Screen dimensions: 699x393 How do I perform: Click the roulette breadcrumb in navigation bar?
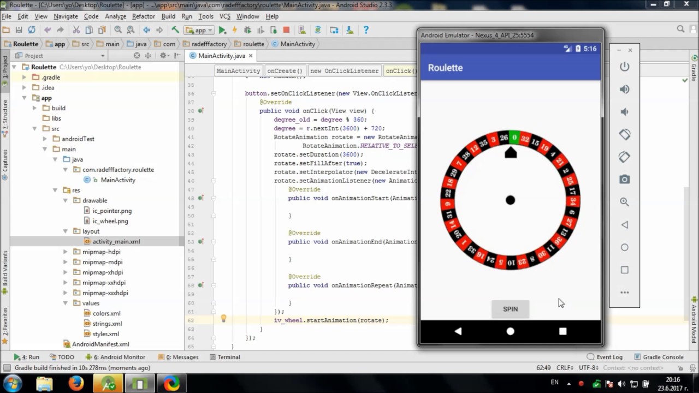249,44
